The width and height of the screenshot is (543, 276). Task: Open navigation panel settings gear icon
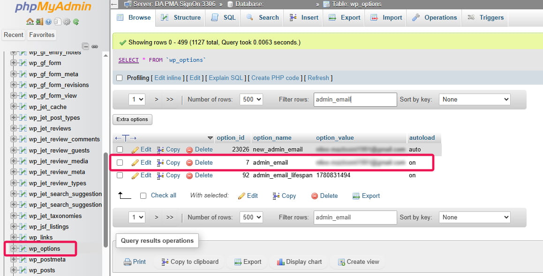(67, 22)
